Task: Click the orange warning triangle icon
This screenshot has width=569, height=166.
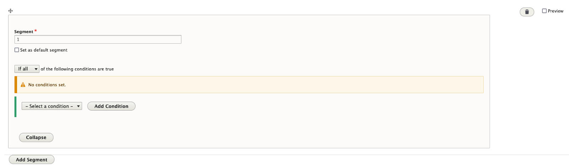Action: (x=23, y=85)
